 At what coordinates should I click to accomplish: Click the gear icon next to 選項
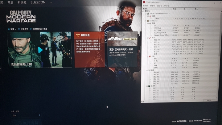[9, 29]
